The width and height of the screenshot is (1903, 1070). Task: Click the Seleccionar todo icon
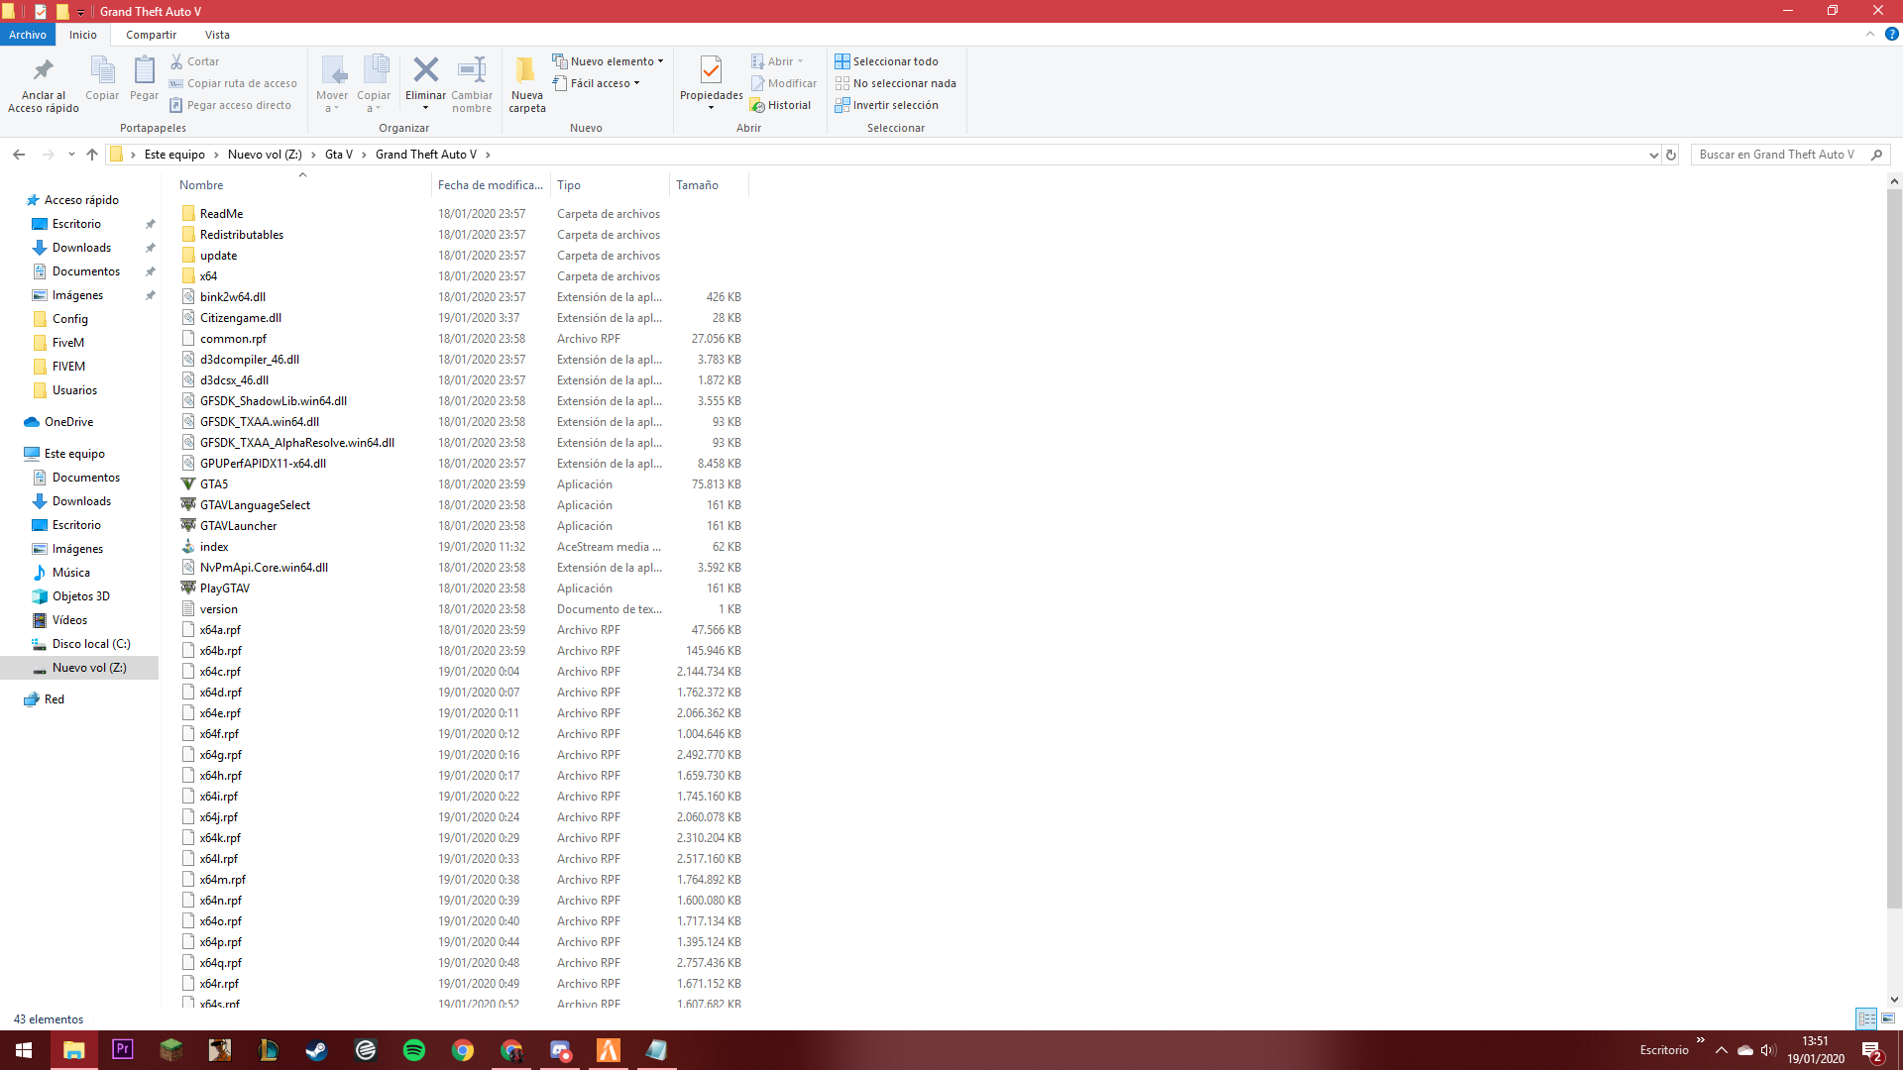pyautogui.click(x=841, y=61)
